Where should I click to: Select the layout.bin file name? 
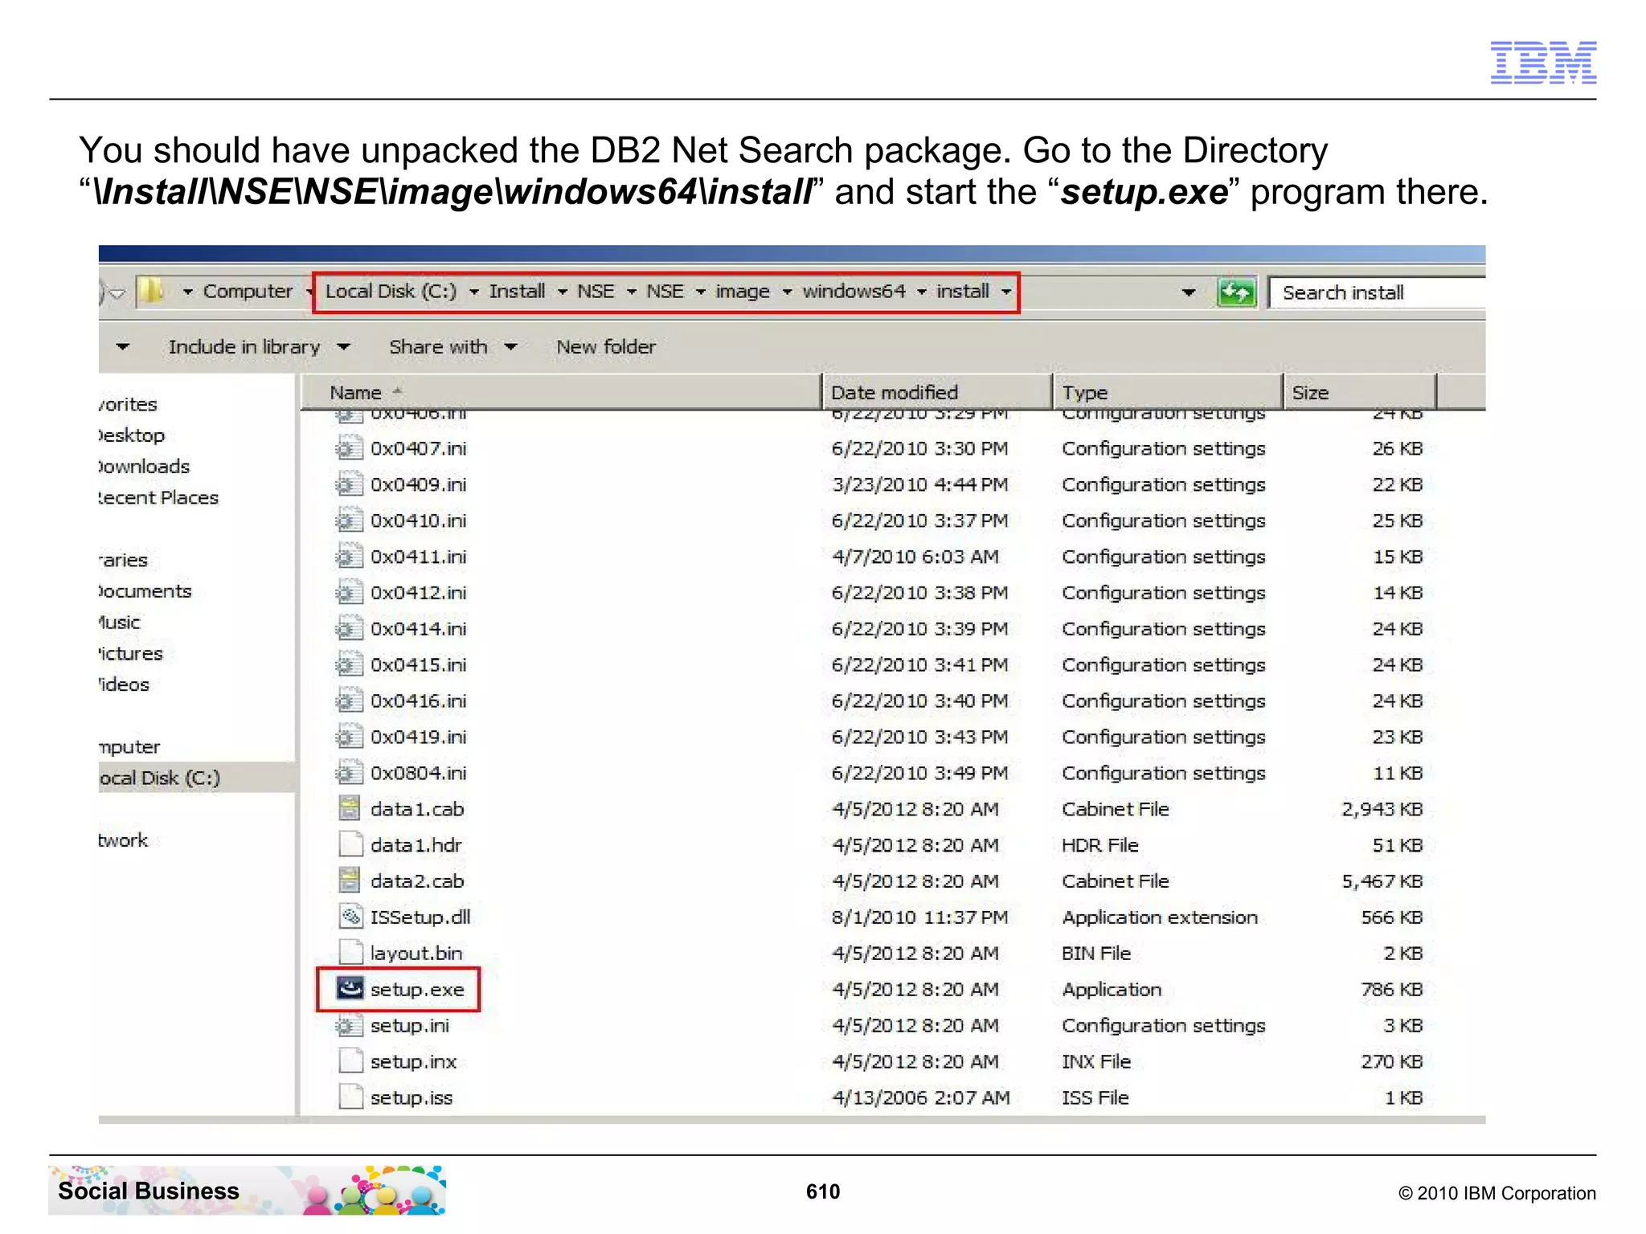416,954
